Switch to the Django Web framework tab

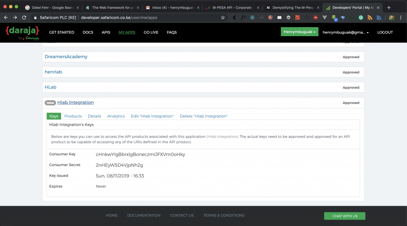point(112,8)
